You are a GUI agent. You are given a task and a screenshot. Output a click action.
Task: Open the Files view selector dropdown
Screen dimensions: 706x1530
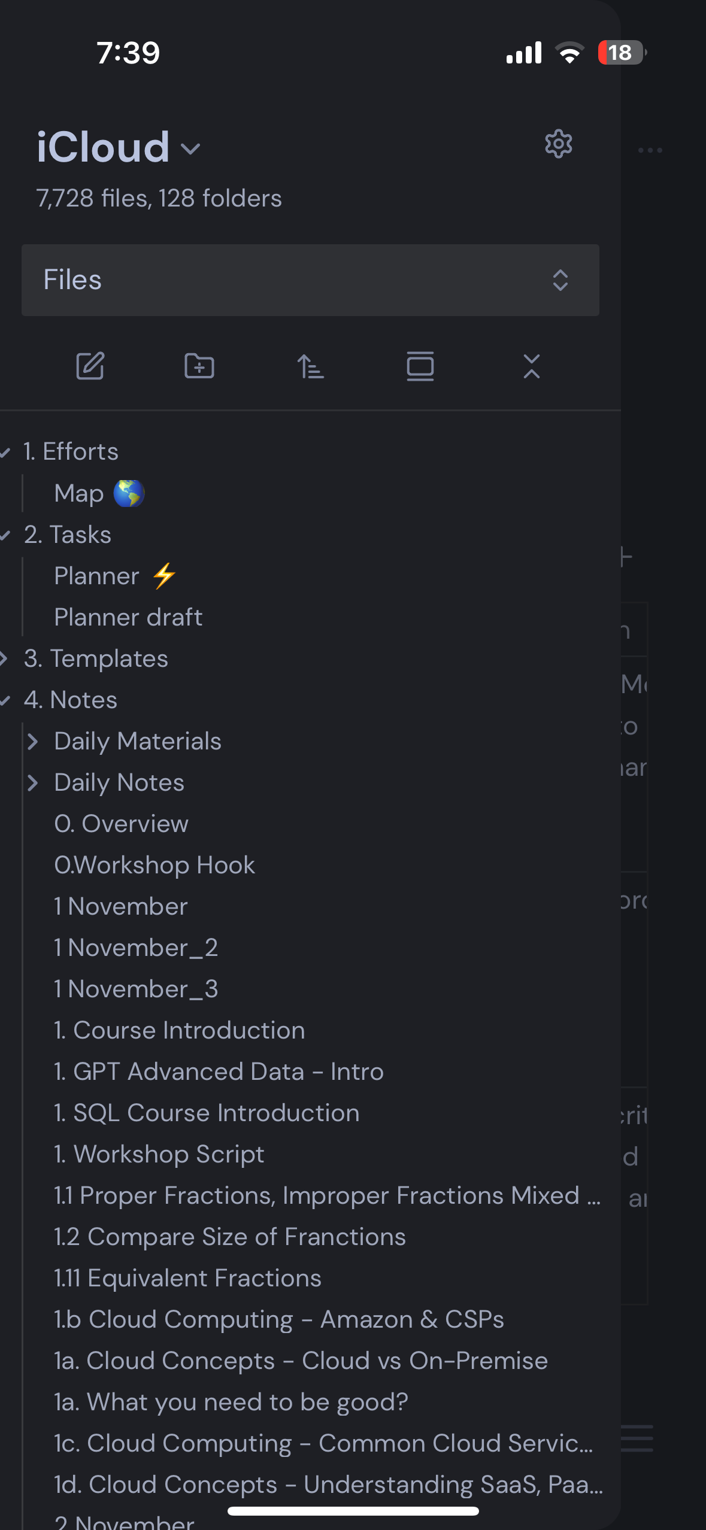(310, 280)
